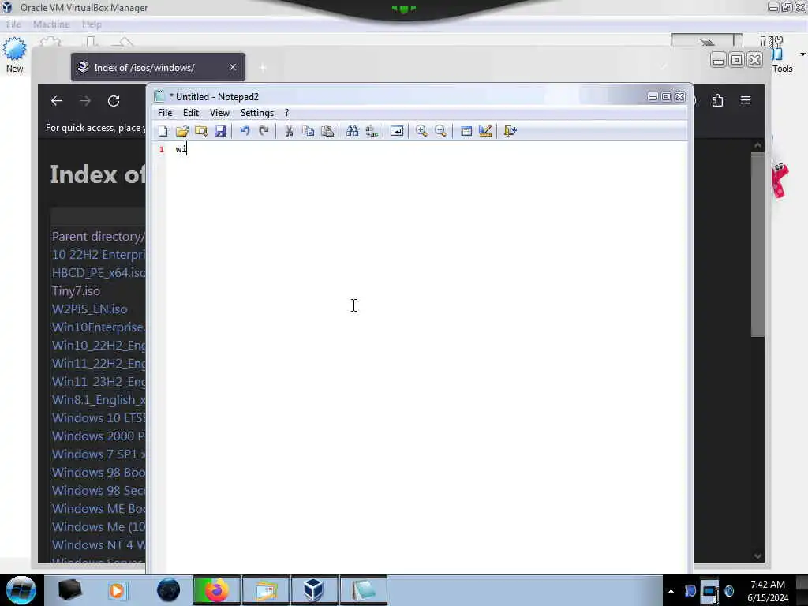Click the exit Notepad2 toolbar icon
Image resolution: width=808 pixels, height=606 pixels.
click(x=511, y=131)
